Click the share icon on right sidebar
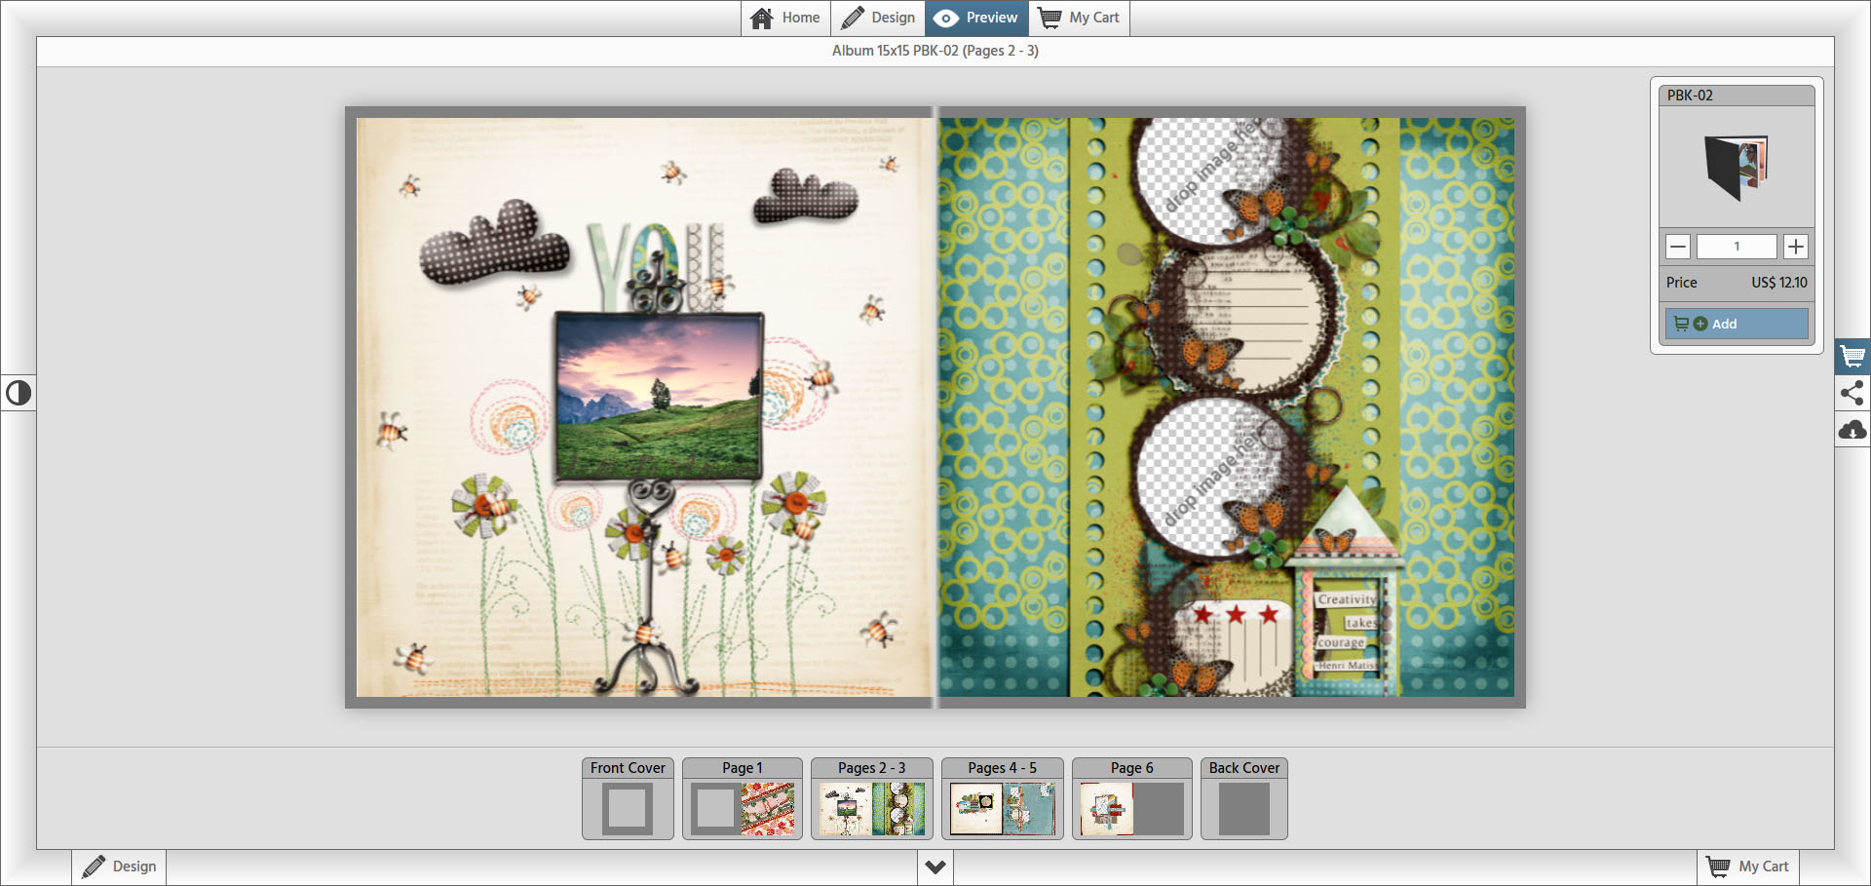Viewport: 1871px width, 886px height. 1852,393
